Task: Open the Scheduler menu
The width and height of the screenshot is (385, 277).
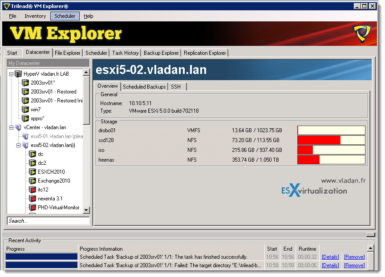Action: [65, 16]
